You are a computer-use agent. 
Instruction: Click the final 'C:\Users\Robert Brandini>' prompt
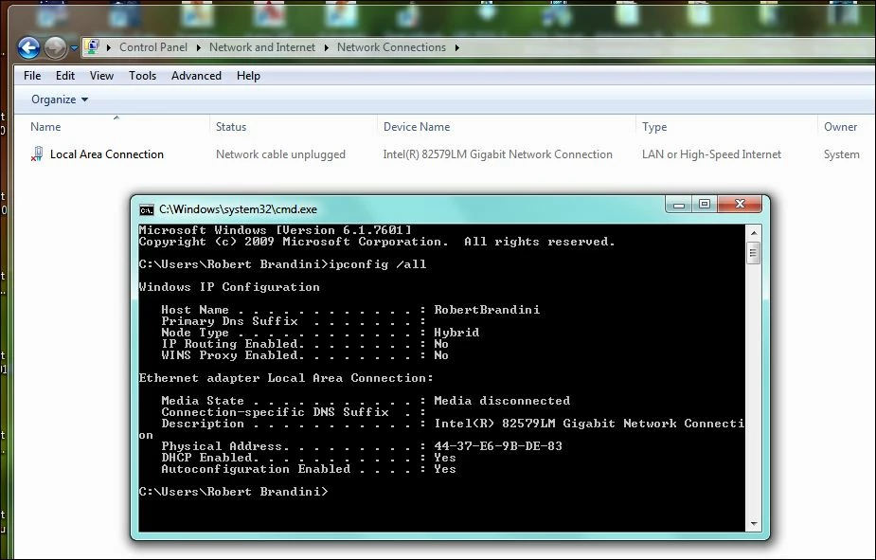coord(234,491)
